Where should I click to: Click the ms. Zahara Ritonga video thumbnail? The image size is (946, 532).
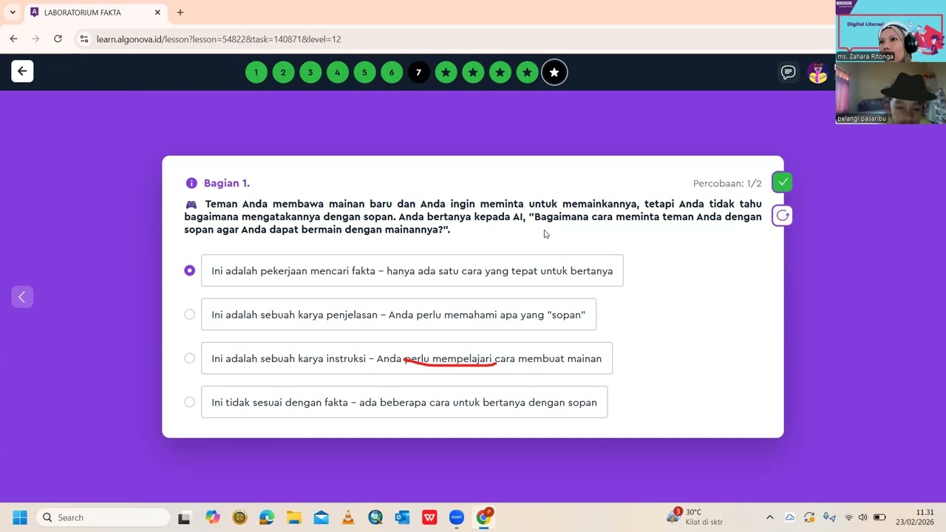tap(891, 31)
